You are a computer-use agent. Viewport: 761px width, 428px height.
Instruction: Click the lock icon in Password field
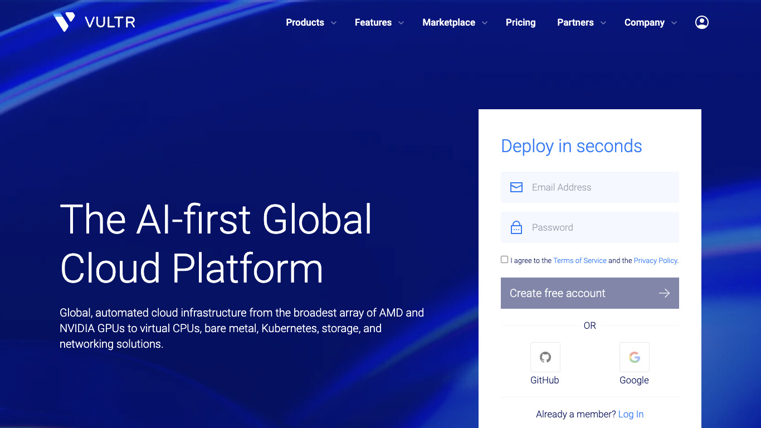pos(516,227)
